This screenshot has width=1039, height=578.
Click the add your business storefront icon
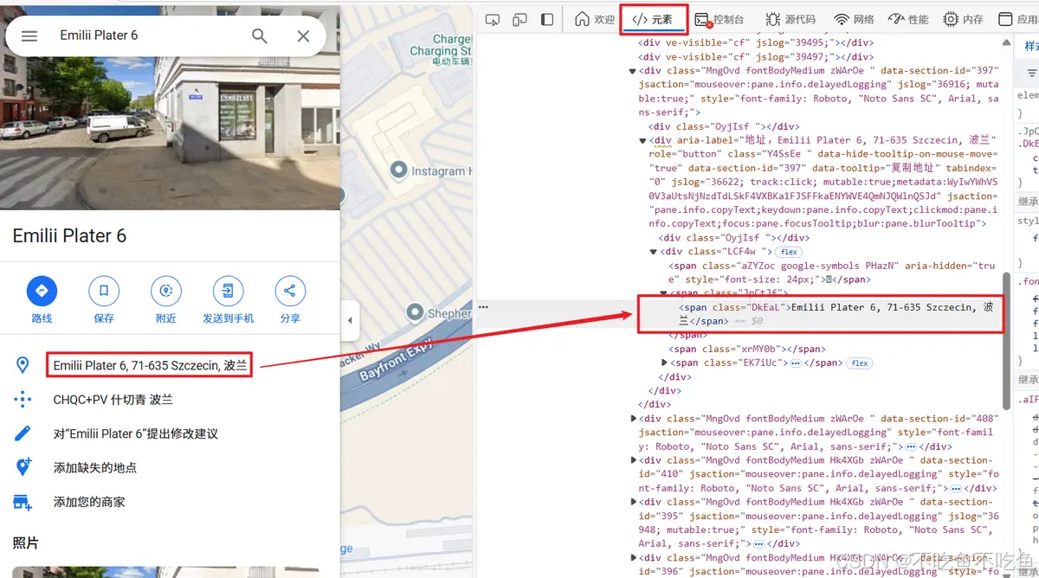point(23,502)
